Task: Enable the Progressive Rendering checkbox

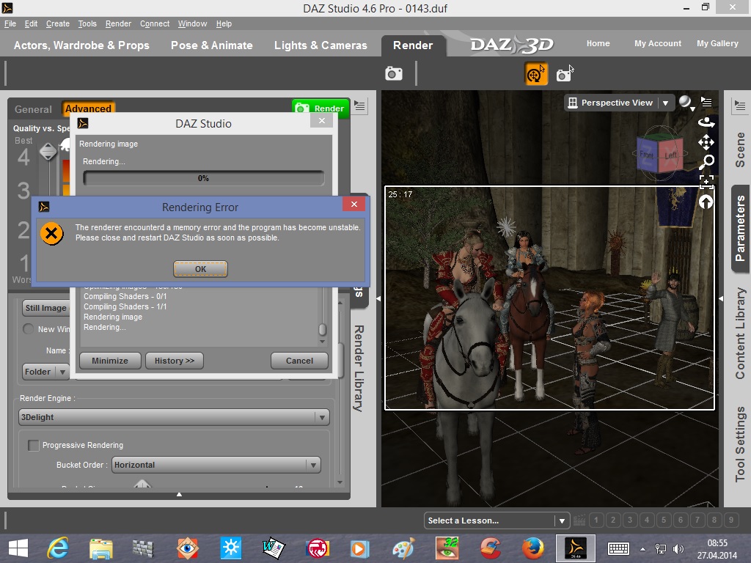Action: tap(34, 445)
